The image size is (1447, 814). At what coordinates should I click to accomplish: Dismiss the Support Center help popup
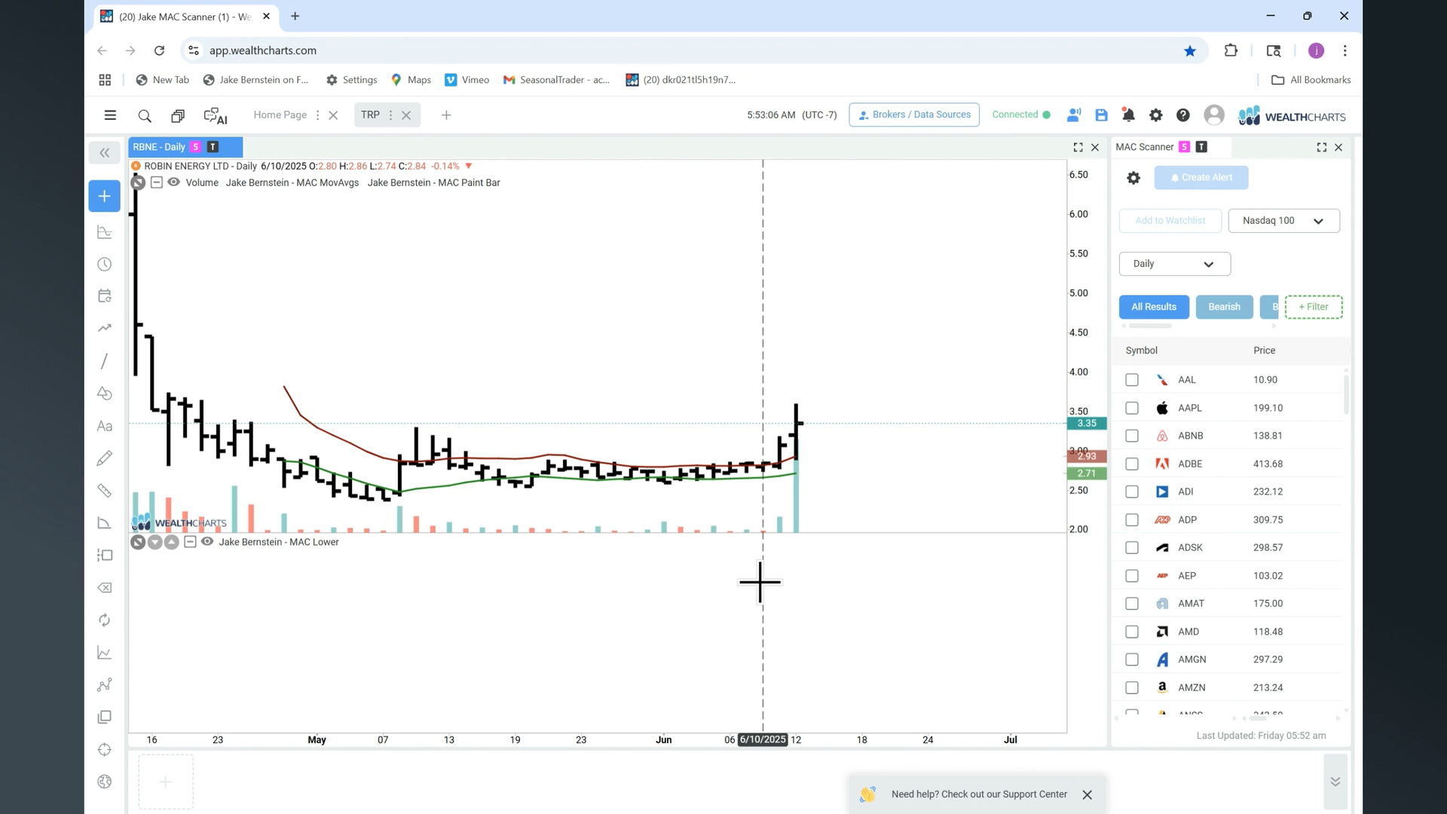coord(1087,794)
